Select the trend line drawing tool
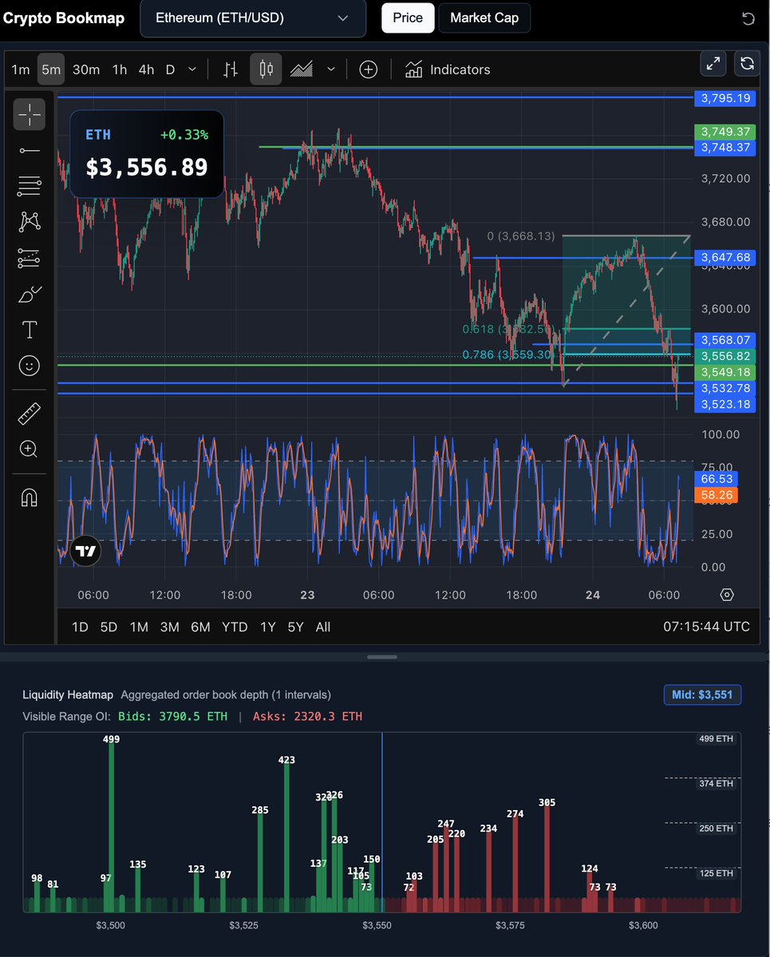 point(30,150)
